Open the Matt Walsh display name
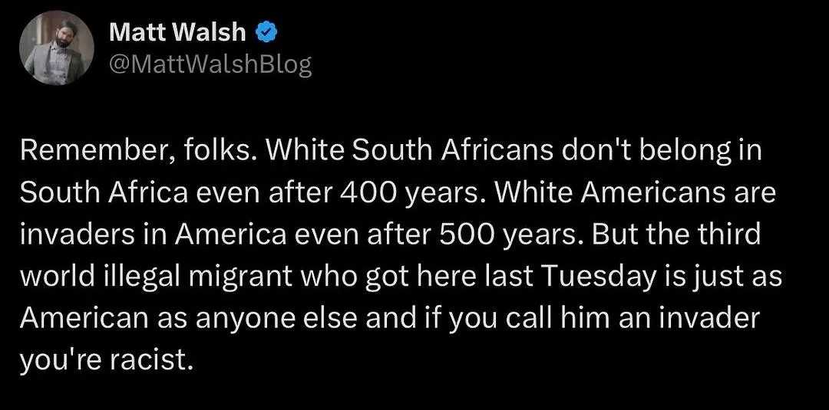This screenshot has width=829, height=410. 178,32
